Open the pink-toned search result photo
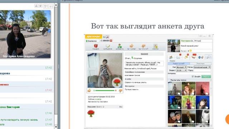The width and height of the screenshot is (229, 129). [203, 89]
